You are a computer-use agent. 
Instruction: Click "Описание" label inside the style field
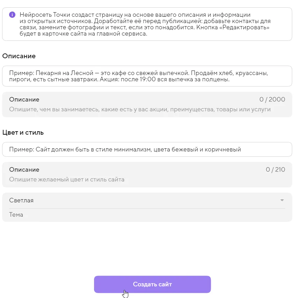24,170
